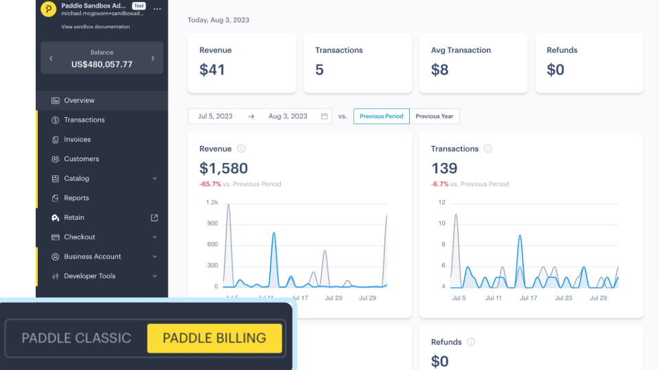Click Today, Aug 3, 2023 heading
Screen dimensions: 659x370
point(218,20)
